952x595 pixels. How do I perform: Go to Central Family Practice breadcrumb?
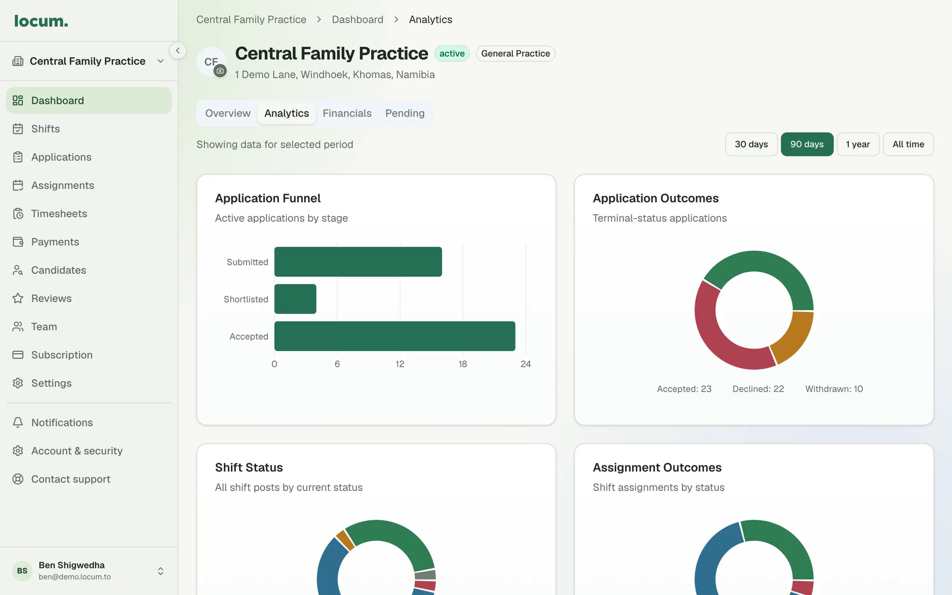(251, 19)
